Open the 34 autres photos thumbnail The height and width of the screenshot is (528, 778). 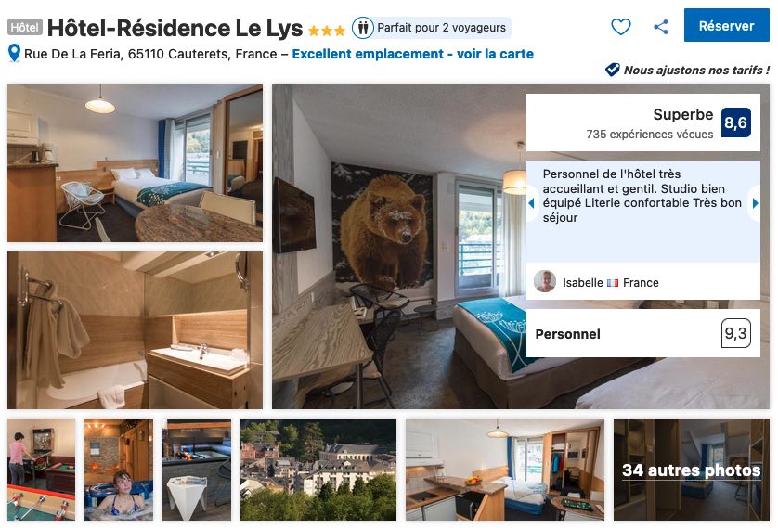coord(691,470)
